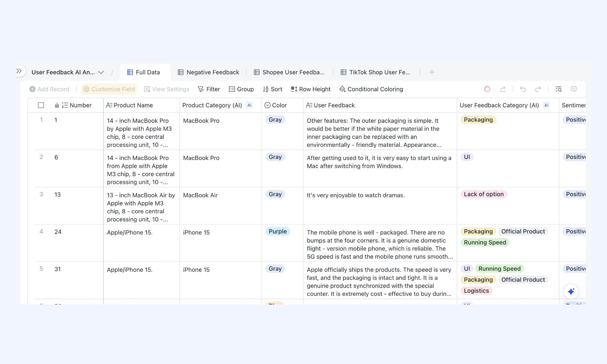Click the Purple color tag in row 24
This screenshot has height=364, width=607.
click(x=278, y=231)
